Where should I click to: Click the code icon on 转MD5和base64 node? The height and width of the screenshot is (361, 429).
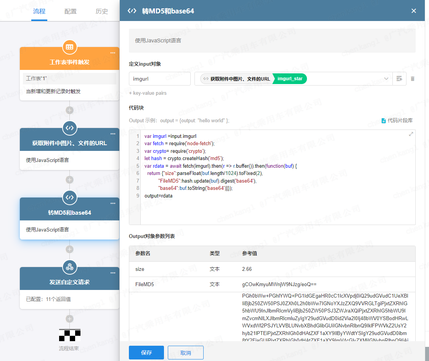coord(69,197)
